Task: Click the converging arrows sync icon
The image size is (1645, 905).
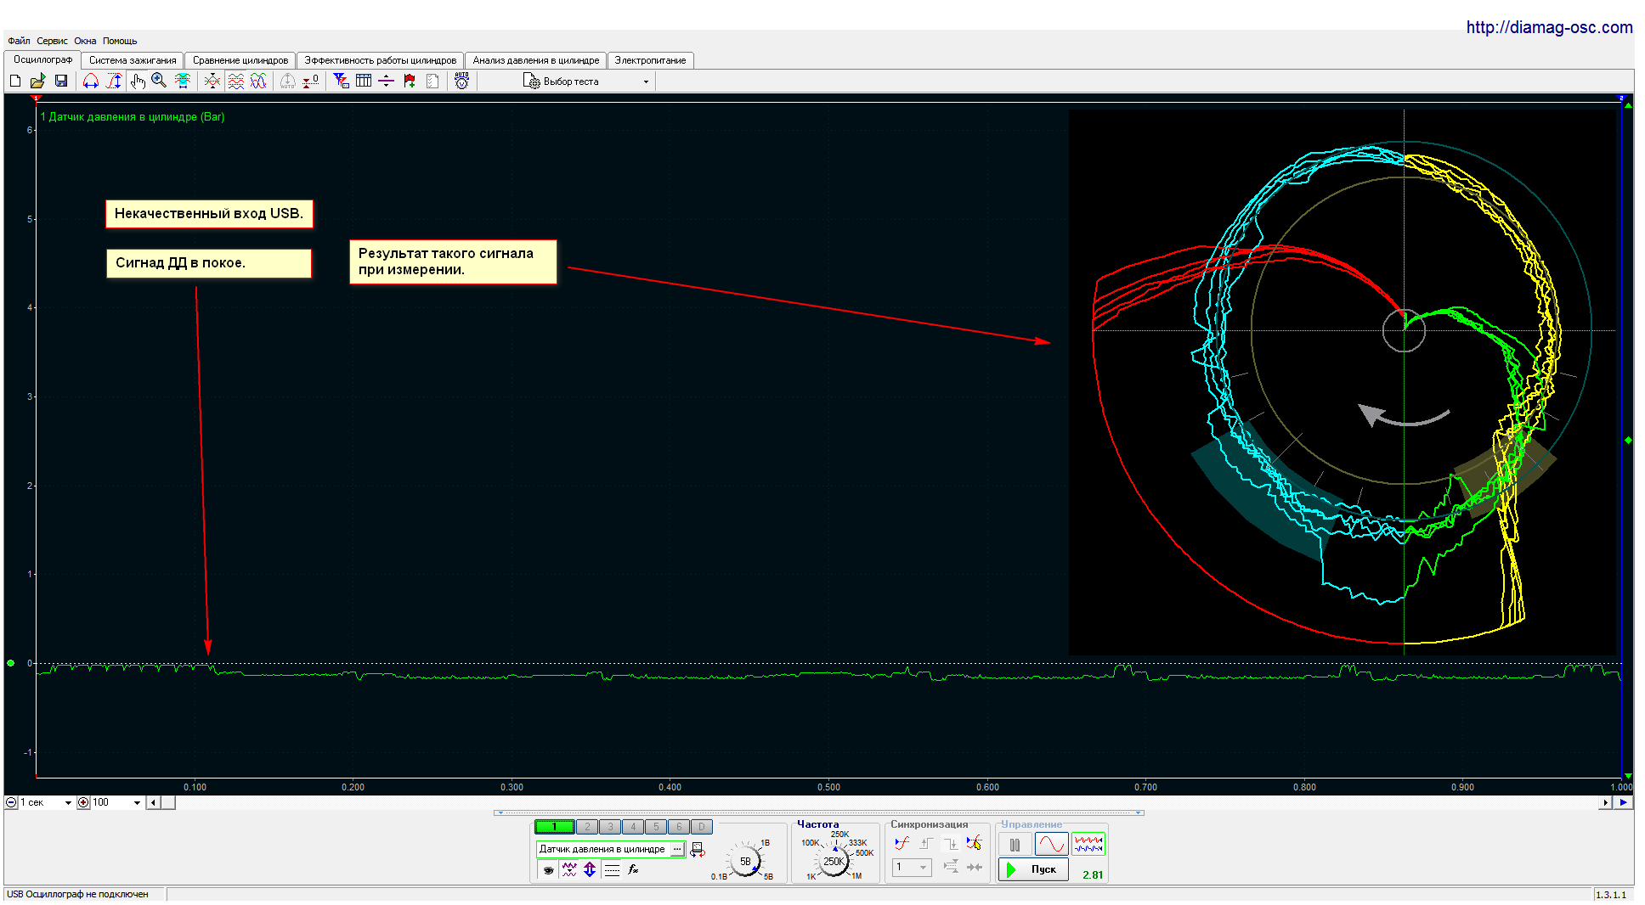Action: [x=974, y=867]
